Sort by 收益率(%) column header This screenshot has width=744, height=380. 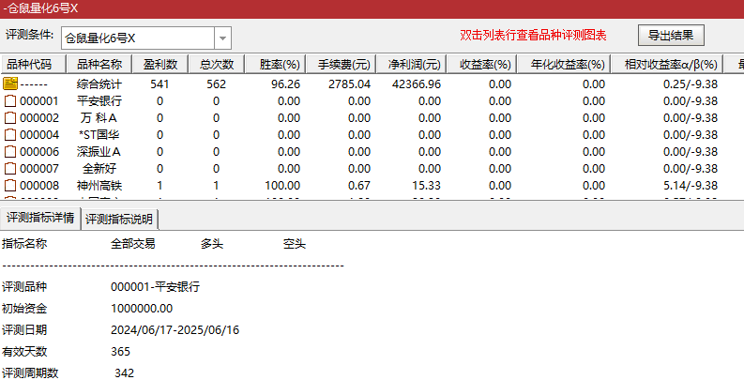[481, 64]
